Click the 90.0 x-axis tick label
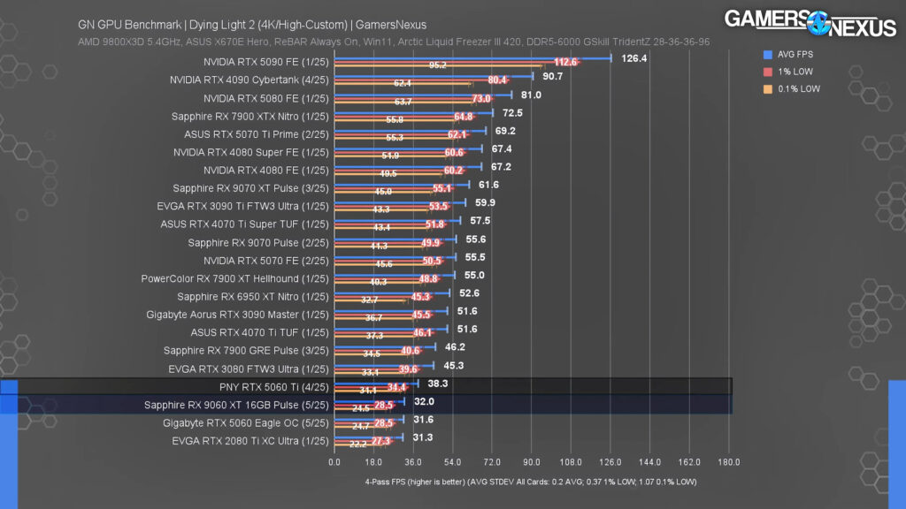 pyautogui.click(x=532, y=462)
